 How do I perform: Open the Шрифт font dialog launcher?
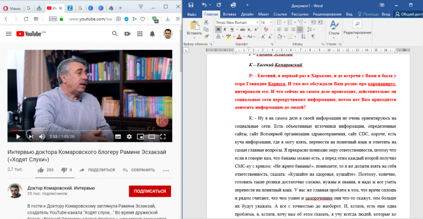click(272, 44)
